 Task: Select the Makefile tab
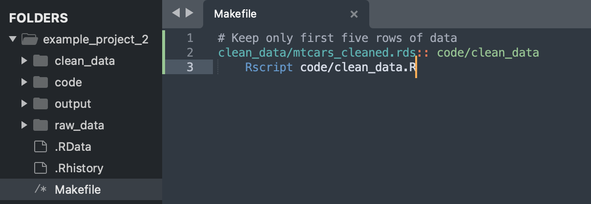pos(235,14)
